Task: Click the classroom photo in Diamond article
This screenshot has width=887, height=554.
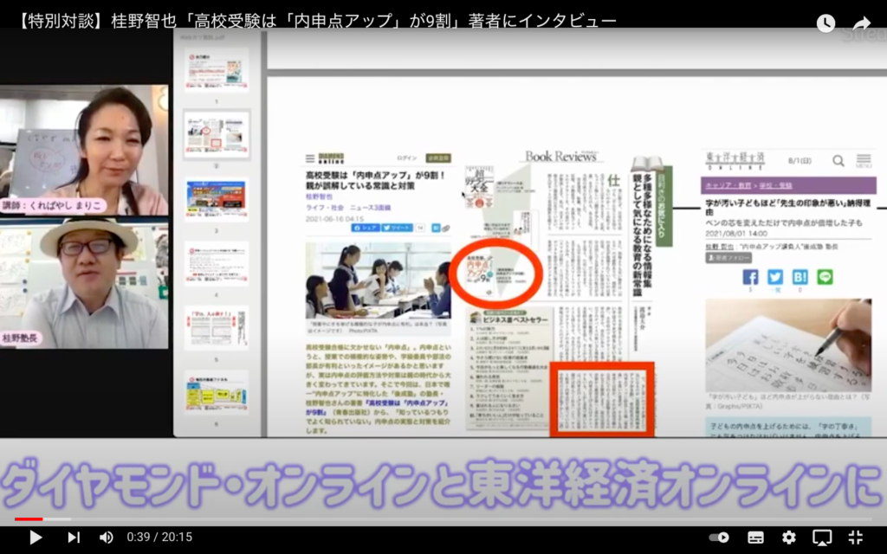Action: pos(378,281)
